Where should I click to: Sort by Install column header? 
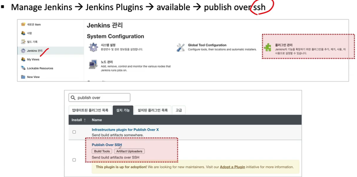(79, 120)
